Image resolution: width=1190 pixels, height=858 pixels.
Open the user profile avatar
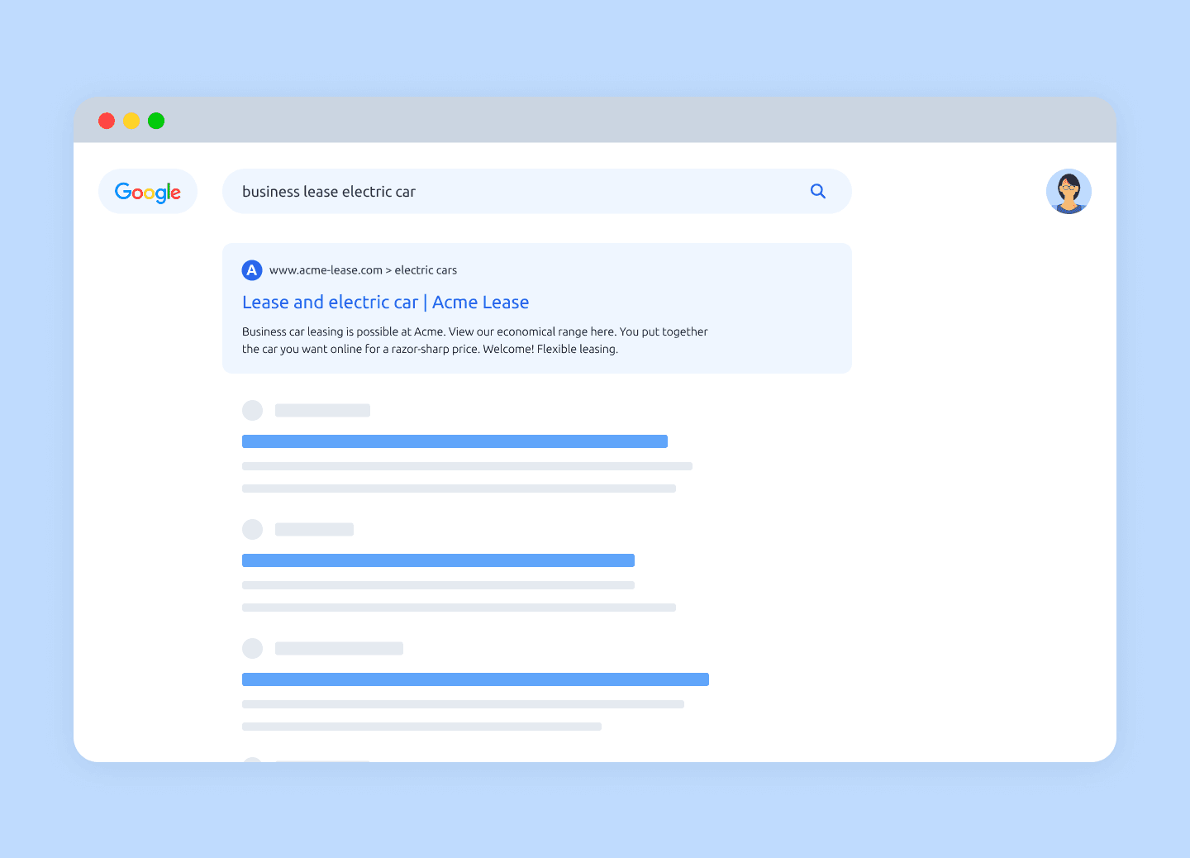click(1069, 191)
